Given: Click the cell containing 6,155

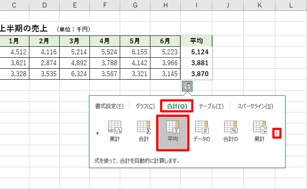Looking at the screenshot, I should pyautogui.click(x=135, y=52).
